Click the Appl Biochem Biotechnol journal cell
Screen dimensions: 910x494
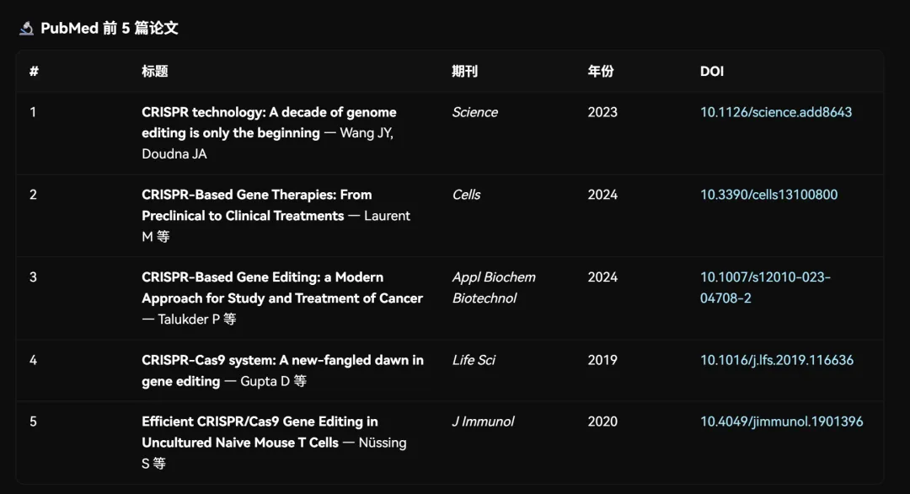[x=493, y=287]
